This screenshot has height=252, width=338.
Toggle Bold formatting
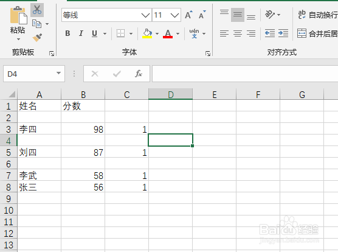click(x=67, y=33)
